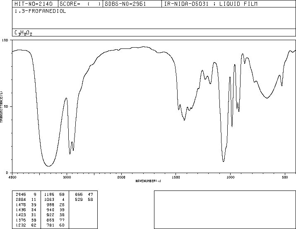Screen dimensions: 296x229
Task: Select the 1186 peak table entry
Action: [x=54, y=195]
